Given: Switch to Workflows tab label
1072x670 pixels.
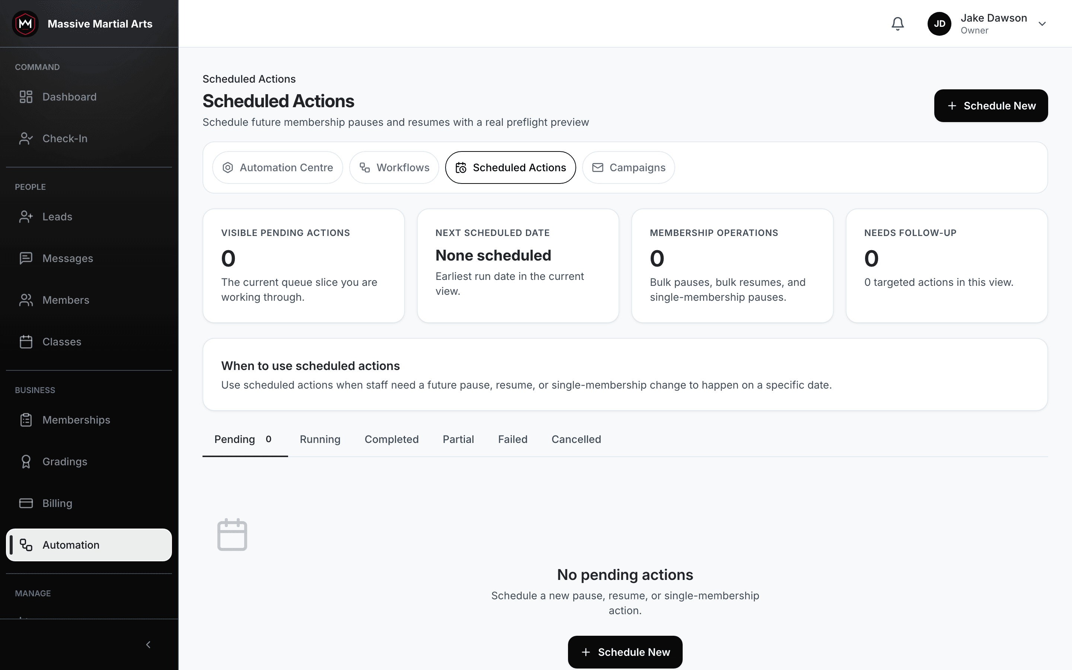Looking at the screenshot, I should click(403, 167).
